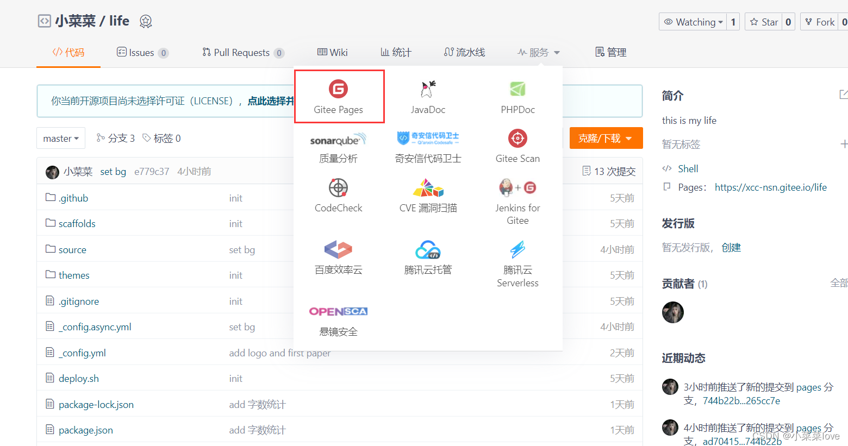The image size is (848, 446).
Task: Select 腾讯云托管 service icon
Action: (x=428, y=258)
